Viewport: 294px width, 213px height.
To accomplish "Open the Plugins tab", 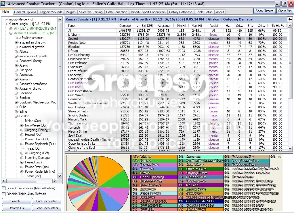I will tap(71, 12).
